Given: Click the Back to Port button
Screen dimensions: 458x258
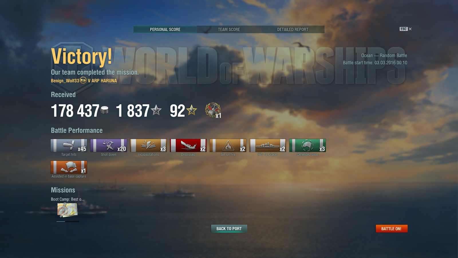Looking at the screenshot, I should pos(229,228).
